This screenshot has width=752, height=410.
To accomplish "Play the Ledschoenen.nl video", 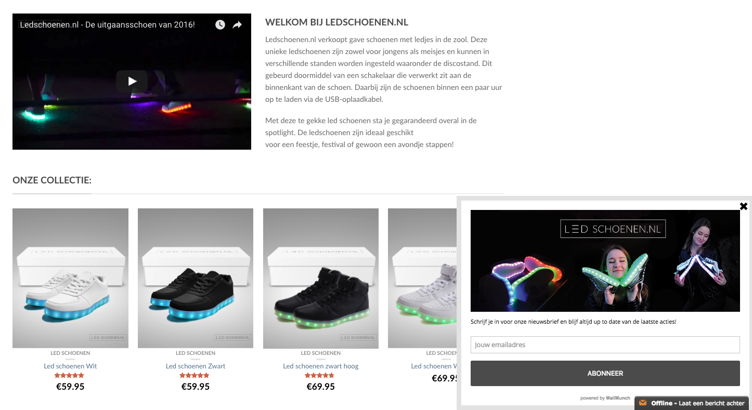I will [132, 81].
